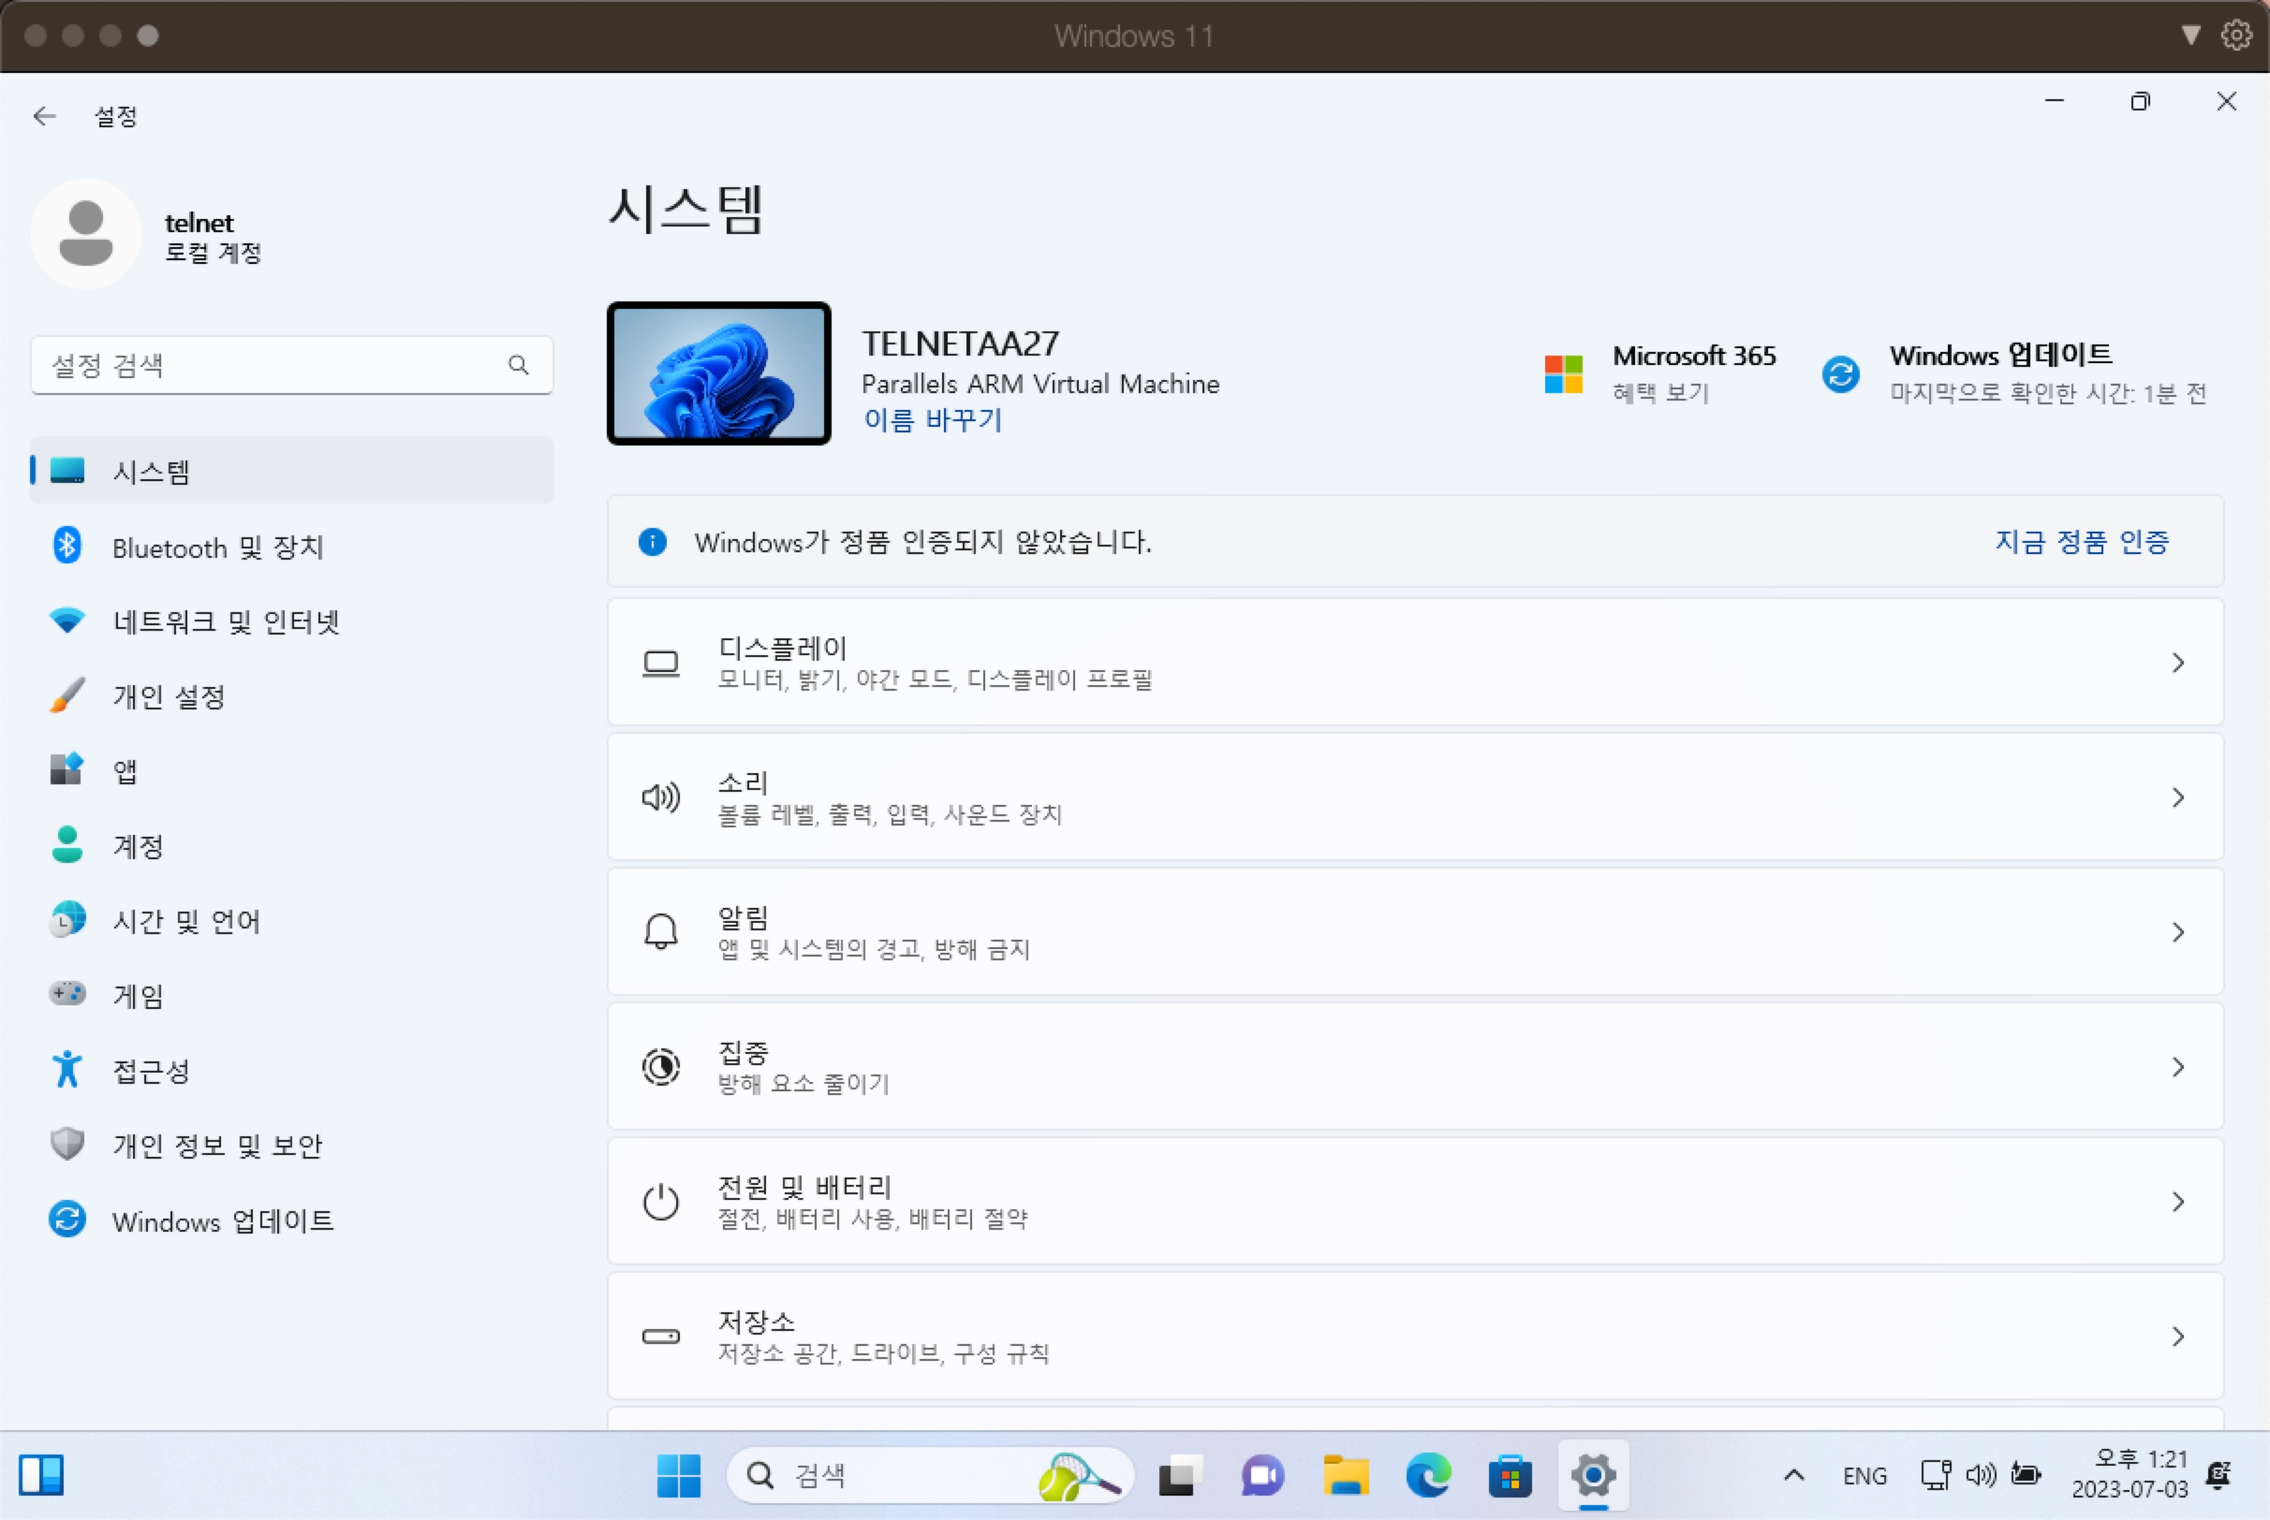Open 시간 및 언어 settings
This screenshot has width=2270, height=1520.
coord(186,920)
